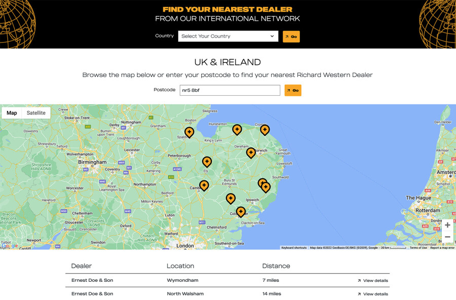456x300 pixels.
Task: Open Keyboard shortcuts on map
Action: (294, 248)
